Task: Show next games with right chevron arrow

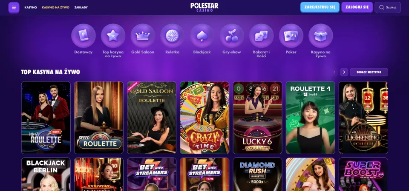Action: point(344,72)
